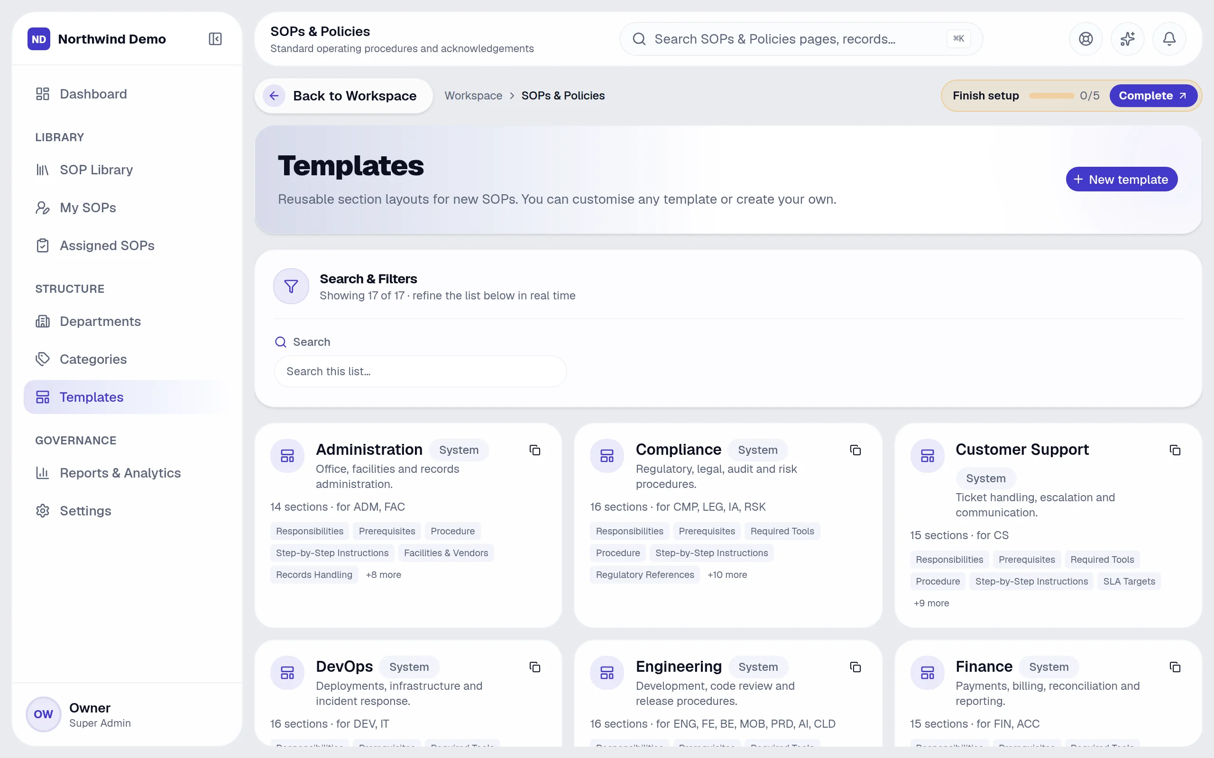
Task: Click the filter funnel icon
Action: coord(291,286)
